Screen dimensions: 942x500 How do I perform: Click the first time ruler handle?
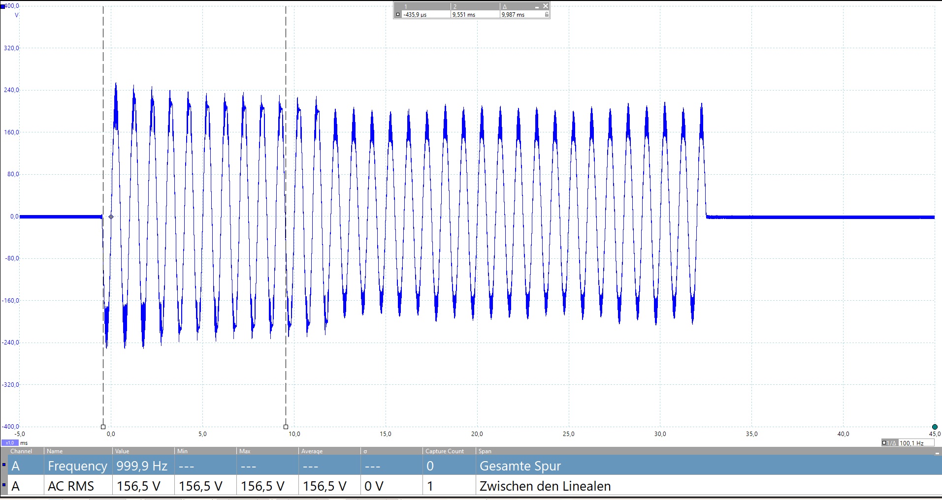(103, 427)
